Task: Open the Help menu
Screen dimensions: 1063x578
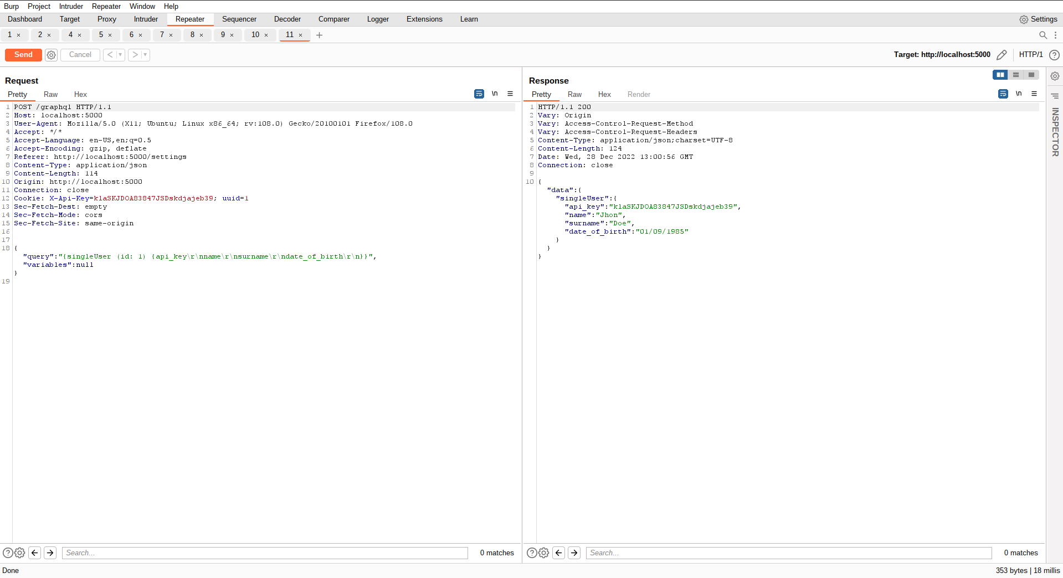Action: pyautogui.click(x=171, y=7)
